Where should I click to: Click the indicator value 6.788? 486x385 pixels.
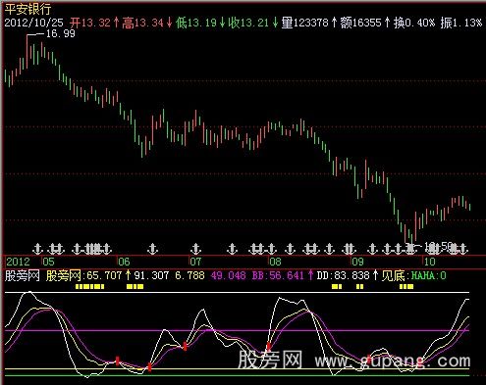pyautogui.click(x=189, y=276)
